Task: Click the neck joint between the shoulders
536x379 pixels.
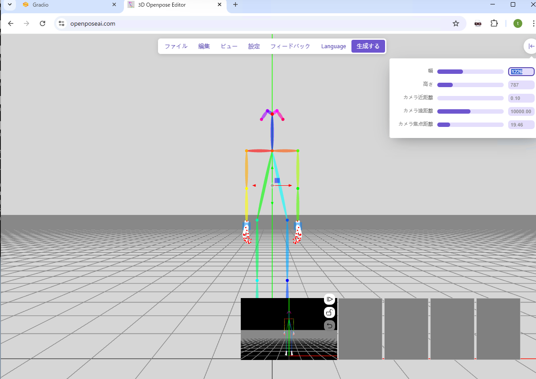Action: coord(272,151)
